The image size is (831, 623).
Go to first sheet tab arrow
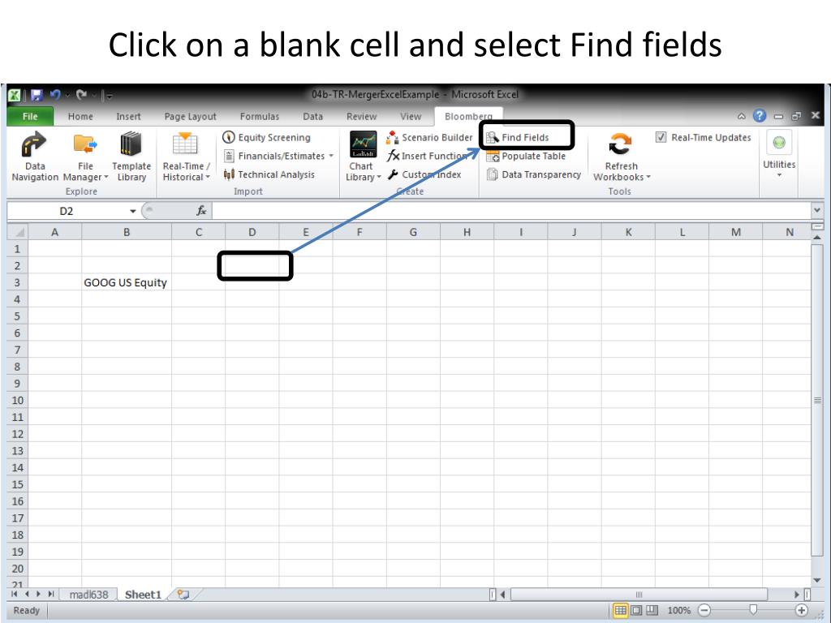click(15, 595)
